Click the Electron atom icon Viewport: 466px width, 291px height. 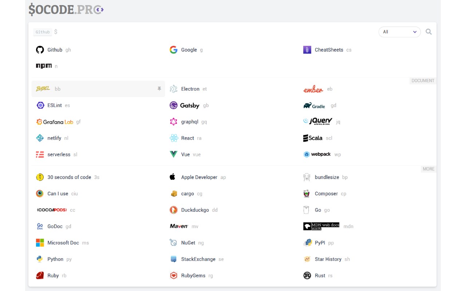174,89
